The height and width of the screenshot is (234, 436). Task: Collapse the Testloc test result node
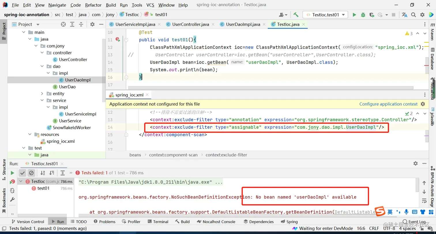tap(20, 182)
